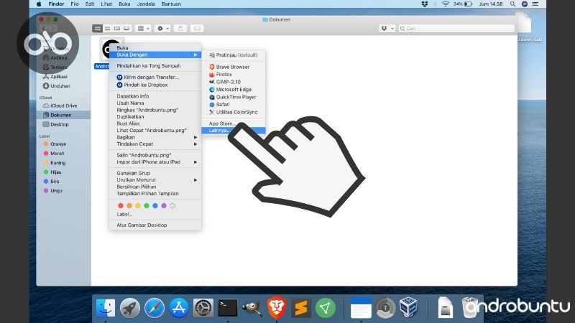
Task: Open the gear action menu in toolbar
Action: coord(162,29)
